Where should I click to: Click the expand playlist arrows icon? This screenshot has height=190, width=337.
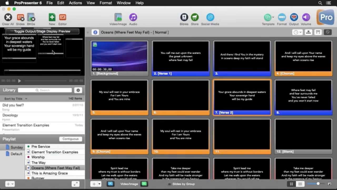coord(75,184)
